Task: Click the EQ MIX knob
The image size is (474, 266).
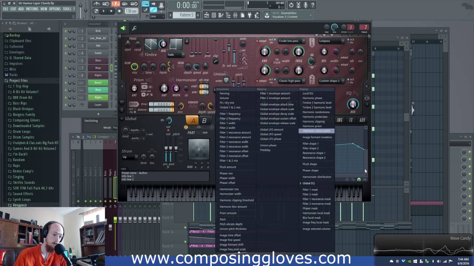Action: click(353, 104)
